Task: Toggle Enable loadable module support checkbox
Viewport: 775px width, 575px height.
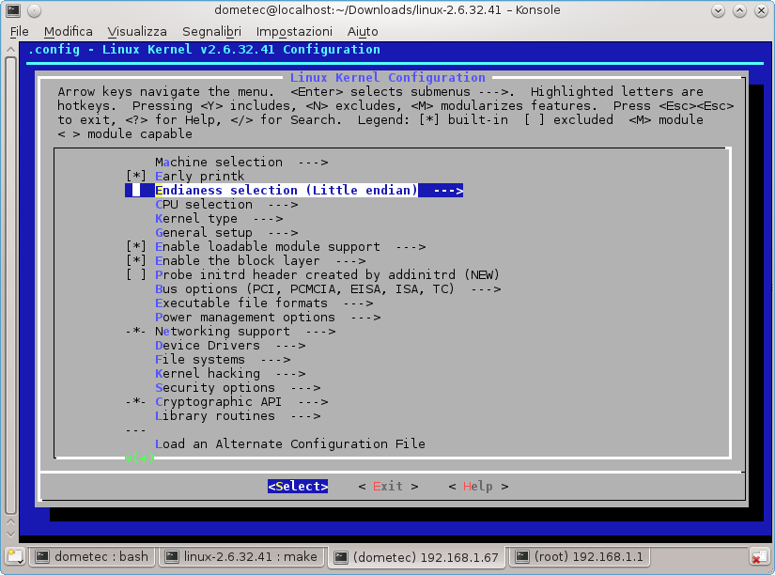Action: (135, 247)
